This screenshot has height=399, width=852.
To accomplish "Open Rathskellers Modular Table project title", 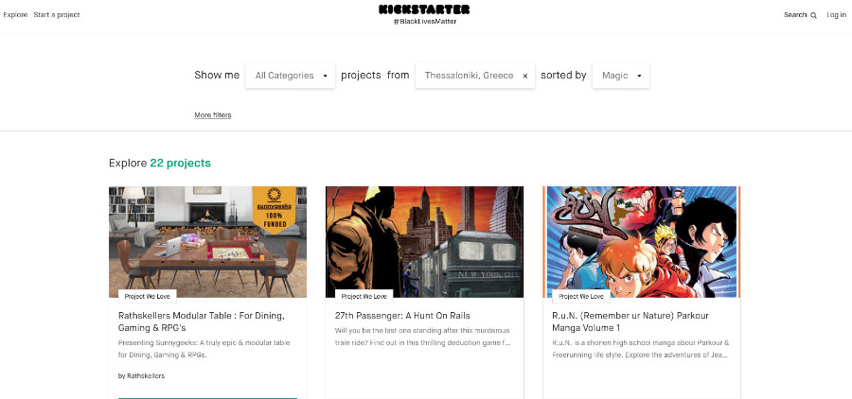I will pos(202,321).
